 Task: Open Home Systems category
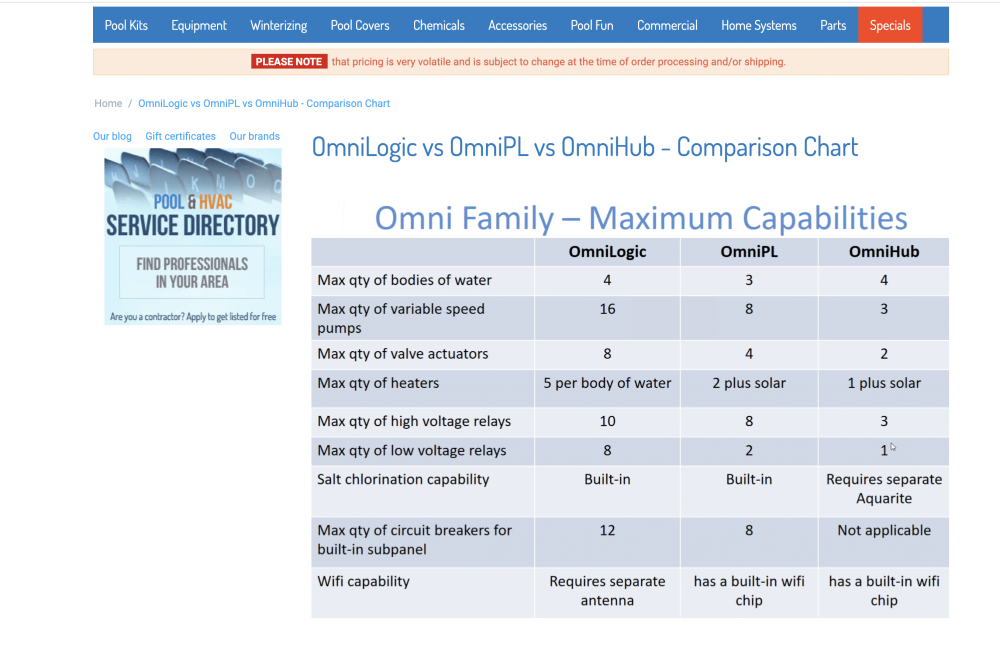pyautogui.click(x=759, y=25)
